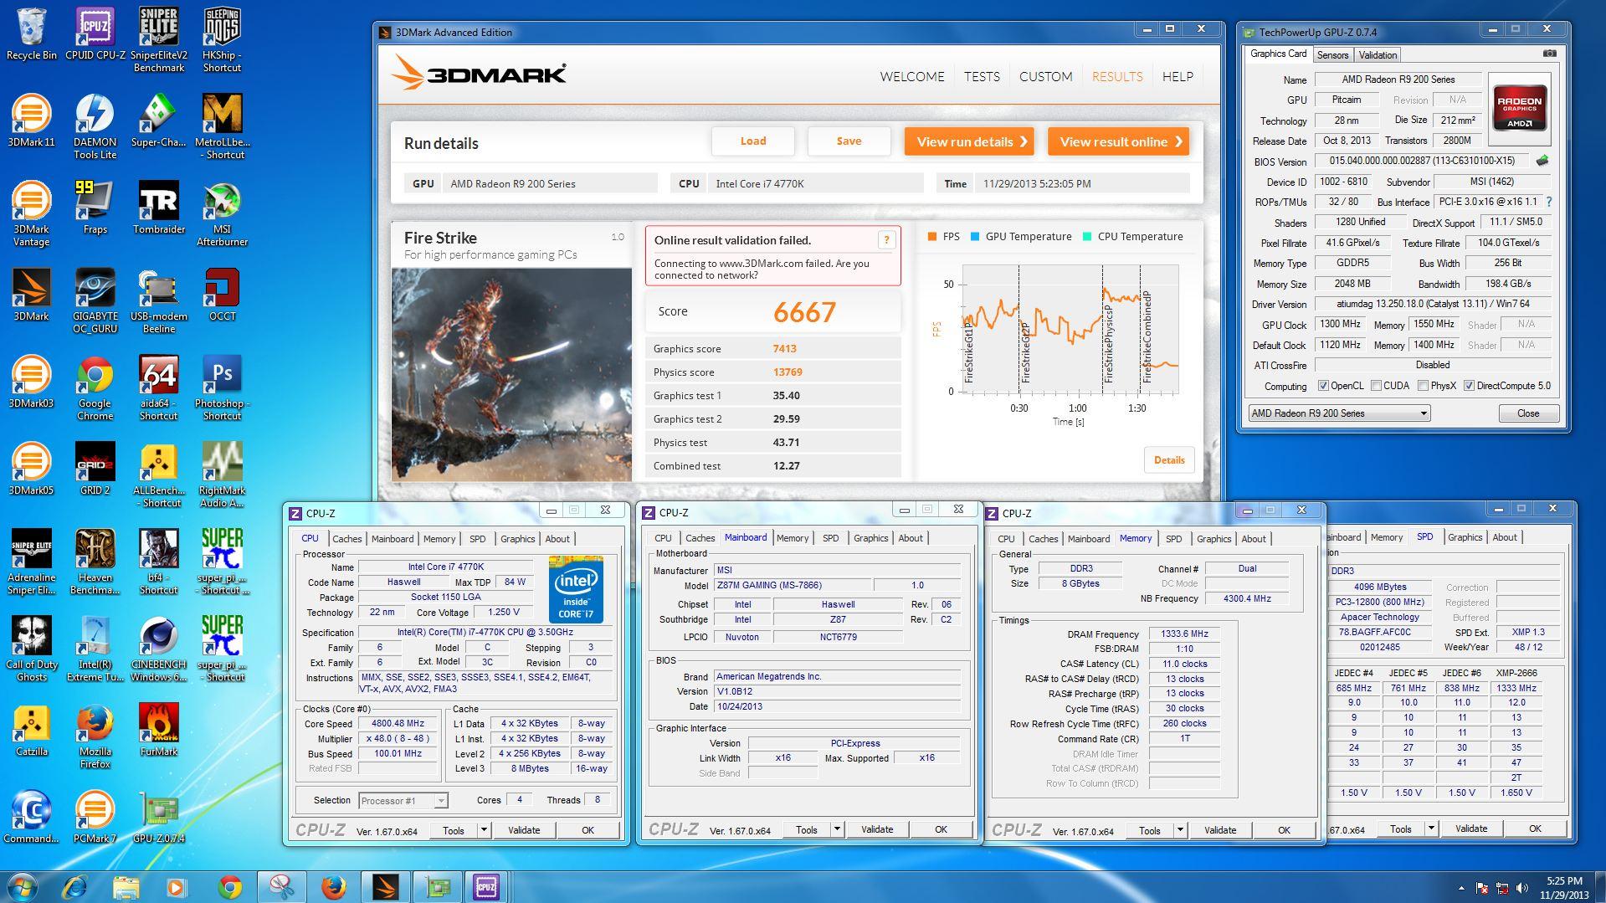Show hidden tray icons arrow
This screenshot has height=903, width=1606.
click(x=1461, y=888)
